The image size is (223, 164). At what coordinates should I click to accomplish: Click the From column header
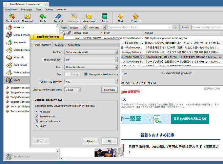123,33
